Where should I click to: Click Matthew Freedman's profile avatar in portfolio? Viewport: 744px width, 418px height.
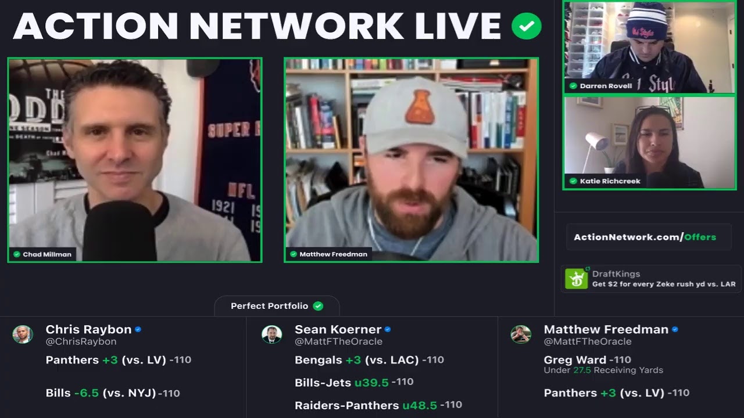click(521, 334)
